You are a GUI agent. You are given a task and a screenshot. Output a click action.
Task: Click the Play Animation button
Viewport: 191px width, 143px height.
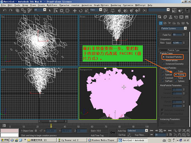(161, 131)
